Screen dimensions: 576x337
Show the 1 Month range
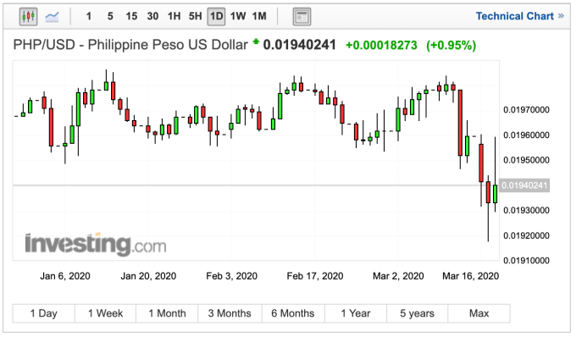click(167, 313)
